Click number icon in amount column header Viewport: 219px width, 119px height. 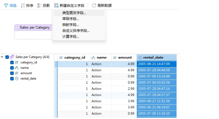click(x=115, y=58)
